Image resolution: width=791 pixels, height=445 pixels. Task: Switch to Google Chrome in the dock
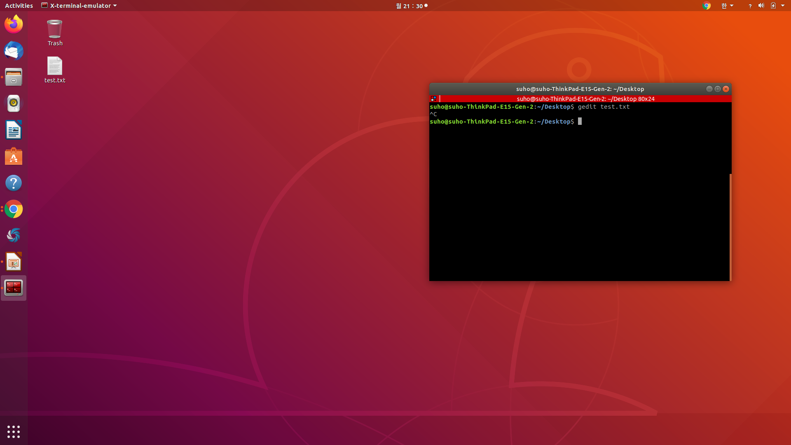pyautogui.click(x=14, y=209)
